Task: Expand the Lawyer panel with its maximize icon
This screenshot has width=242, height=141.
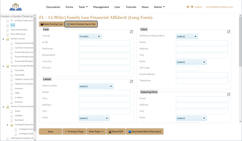Action: [131, 82]
